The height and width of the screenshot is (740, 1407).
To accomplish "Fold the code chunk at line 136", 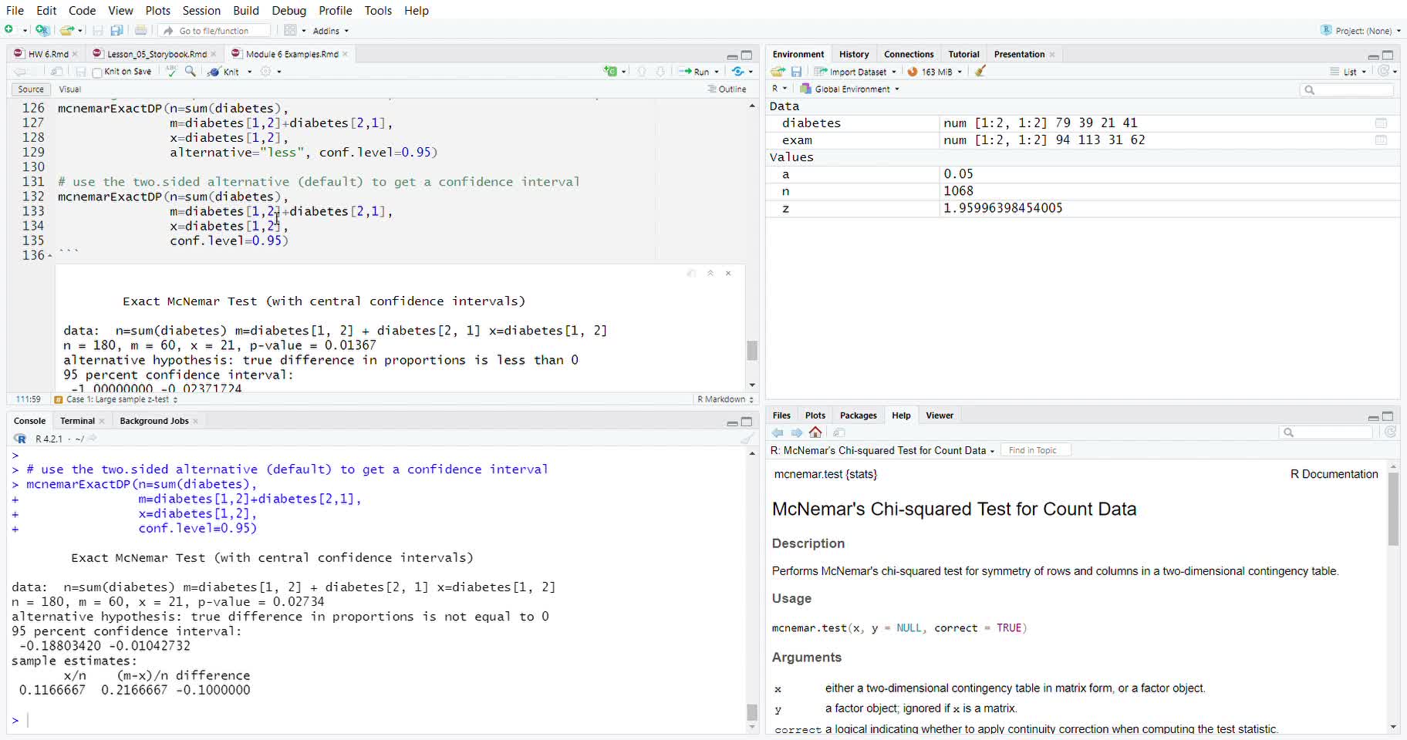I will [x=50, y=255].
